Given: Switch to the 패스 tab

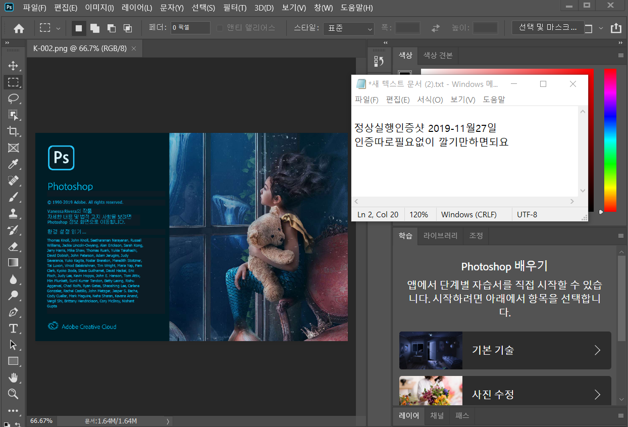Looking at the screenshot, I should click(462, 416).
